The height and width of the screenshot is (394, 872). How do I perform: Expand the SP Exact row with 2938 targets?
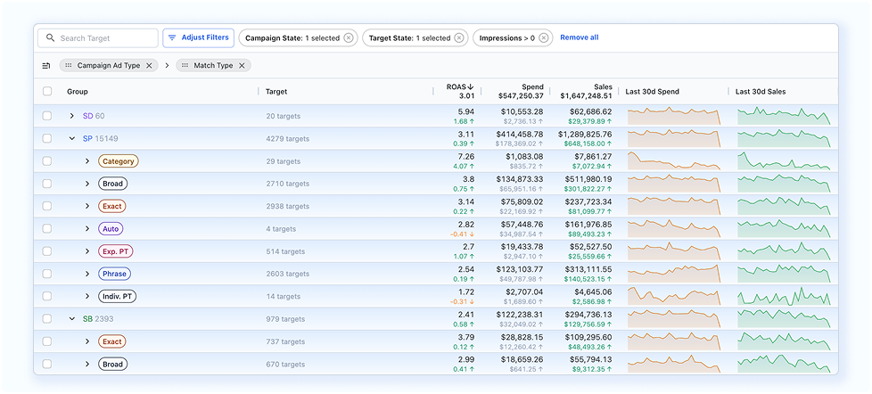[x=87, y=206]
